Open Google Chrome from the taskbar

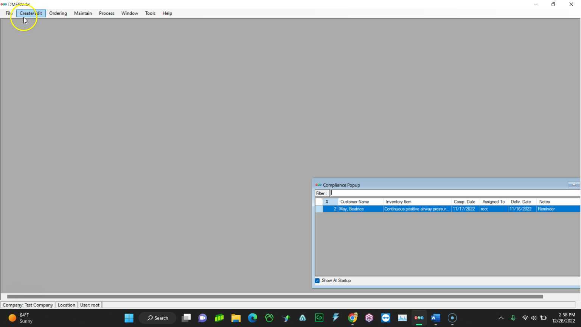point(353,318)
